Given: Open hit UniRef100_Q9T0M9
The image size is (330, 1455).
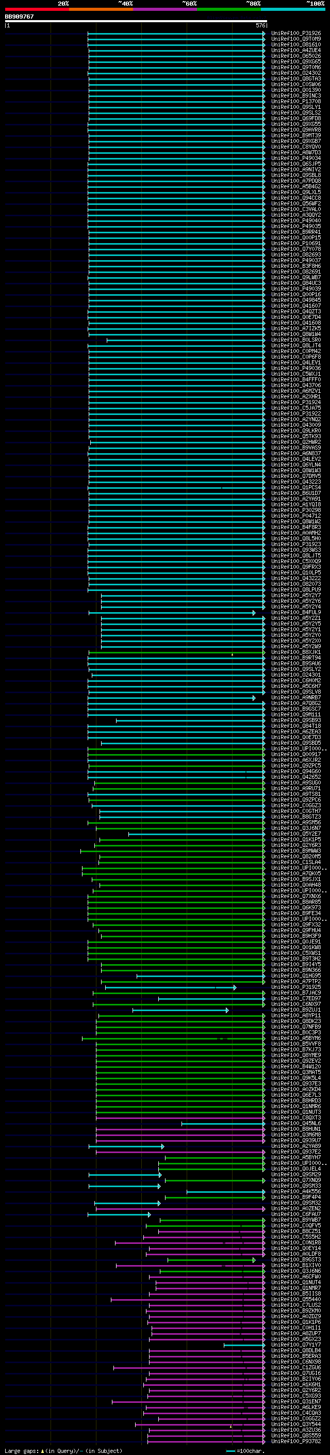Looking at the screenshot, I should [x=296, y=39].
